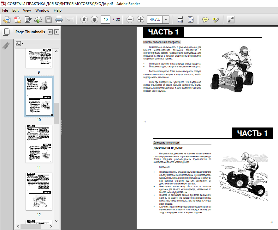Click the Page Thumbnails panel icon
This screenshot has width=278, height=230.
[6, 32]
